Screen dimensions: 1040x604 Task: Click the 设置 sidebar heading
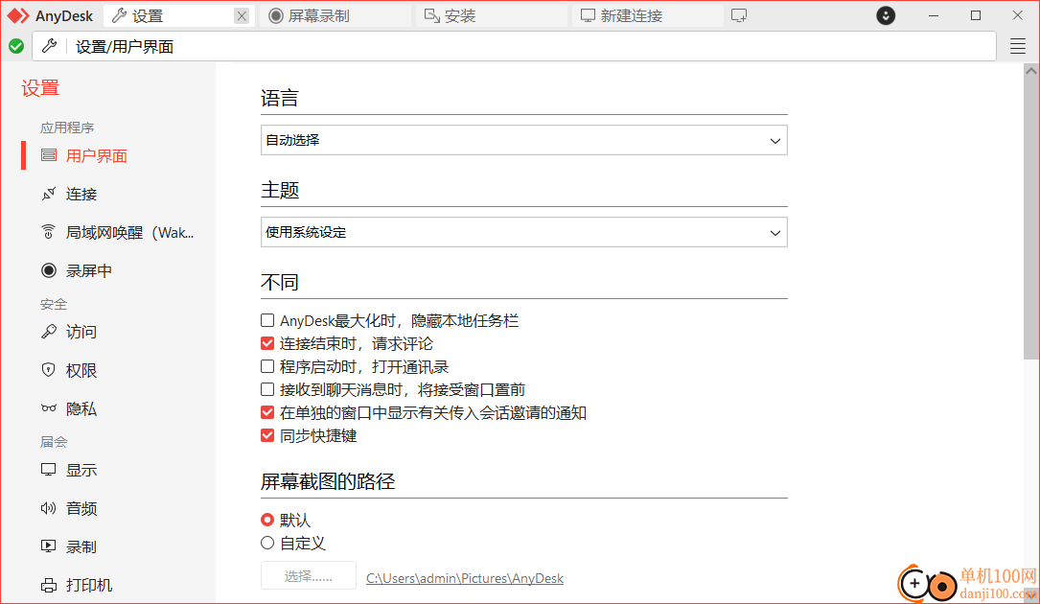pos(40,88)
